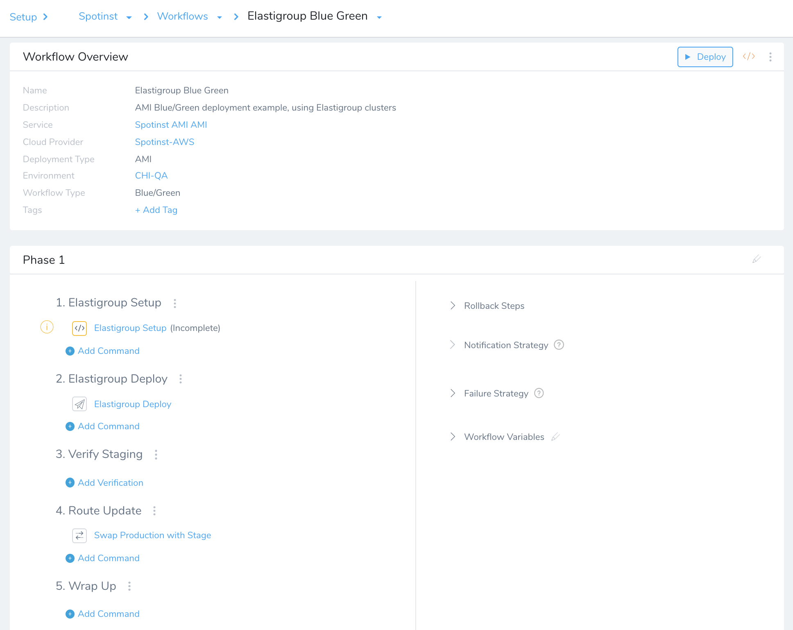
Task: Expand the Notification Strategy section
Action: 453,344
